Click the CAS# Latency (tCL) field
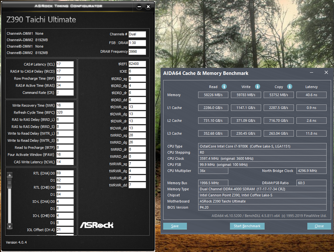Image resolution: width=334 pixels, height=252 pixels. (65, 64)
